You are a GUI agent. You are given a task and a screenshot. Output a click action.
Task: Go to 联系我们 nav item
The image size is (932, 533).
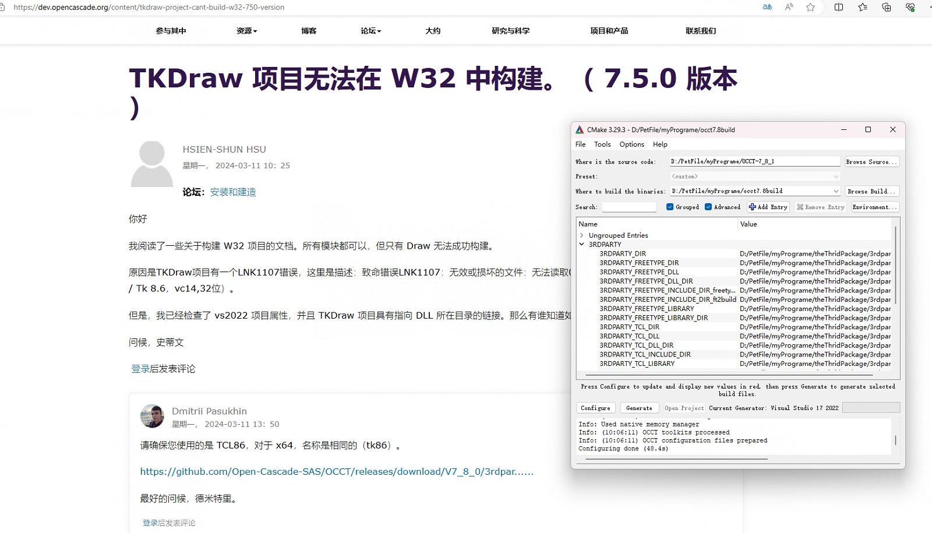(x=701, y=31)
